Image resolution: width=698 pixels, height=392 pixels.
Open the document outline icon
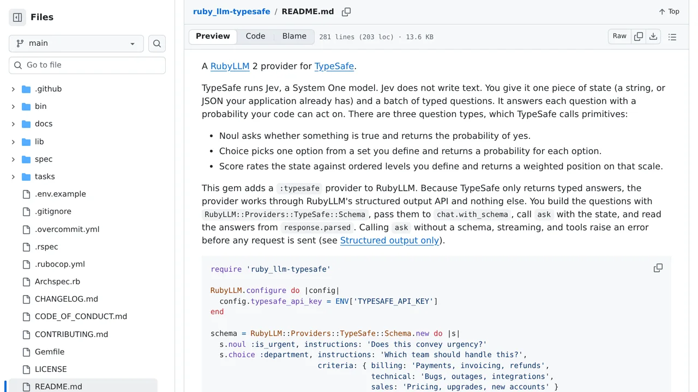click(x=672, y=36)
